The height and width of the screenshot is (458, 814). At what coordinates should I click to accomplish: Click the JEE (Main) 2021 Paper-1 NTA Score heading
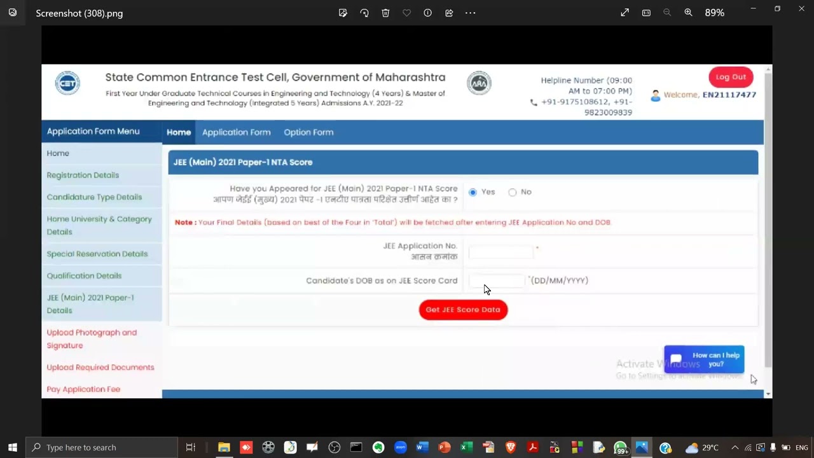click(243, 162)
